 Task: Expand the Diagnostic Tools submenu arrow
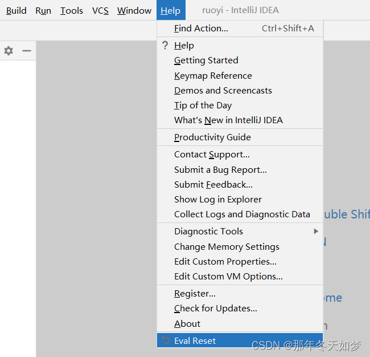[x=316, y=232]
